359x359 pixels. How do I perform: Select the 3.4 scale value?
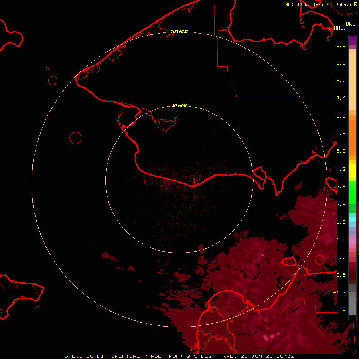341,187
